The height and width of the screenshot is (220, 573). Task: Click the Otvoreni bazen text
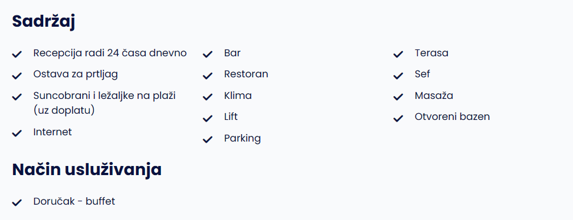pos(452,117)
